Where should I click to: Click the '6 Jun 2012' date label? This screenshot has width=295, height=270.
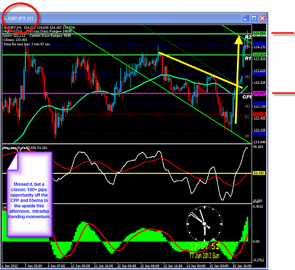[x=10, y=266]
